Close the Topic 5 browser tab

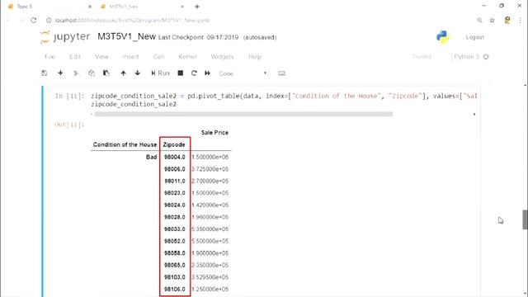click(90, 7)
